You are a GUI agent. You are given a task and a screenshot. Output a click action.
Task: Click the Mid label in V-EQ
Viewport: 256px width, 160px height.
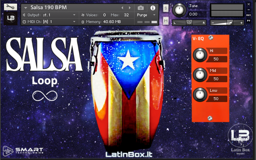tap(213, 71)
